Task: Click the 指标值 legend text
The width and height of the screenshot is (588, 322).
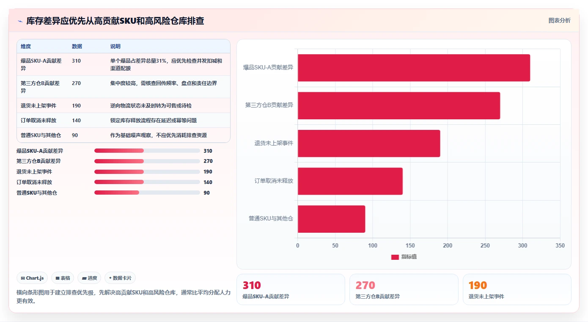Action: pyautogui.click(x=409, y=257)
